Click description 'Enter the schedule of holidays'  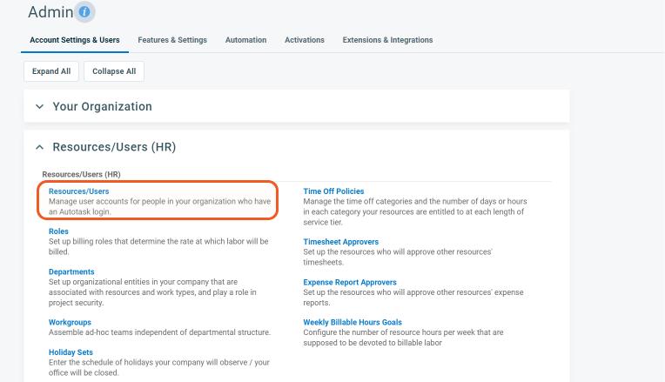click(x=159, y=367)
